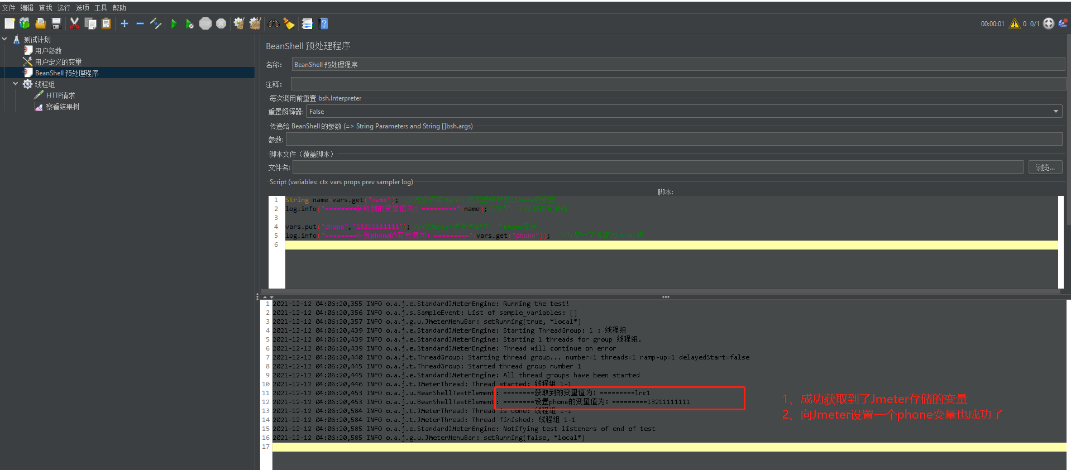Focus the 注释 comment field
Screen dimensions: 1071x470
point(678,84)
